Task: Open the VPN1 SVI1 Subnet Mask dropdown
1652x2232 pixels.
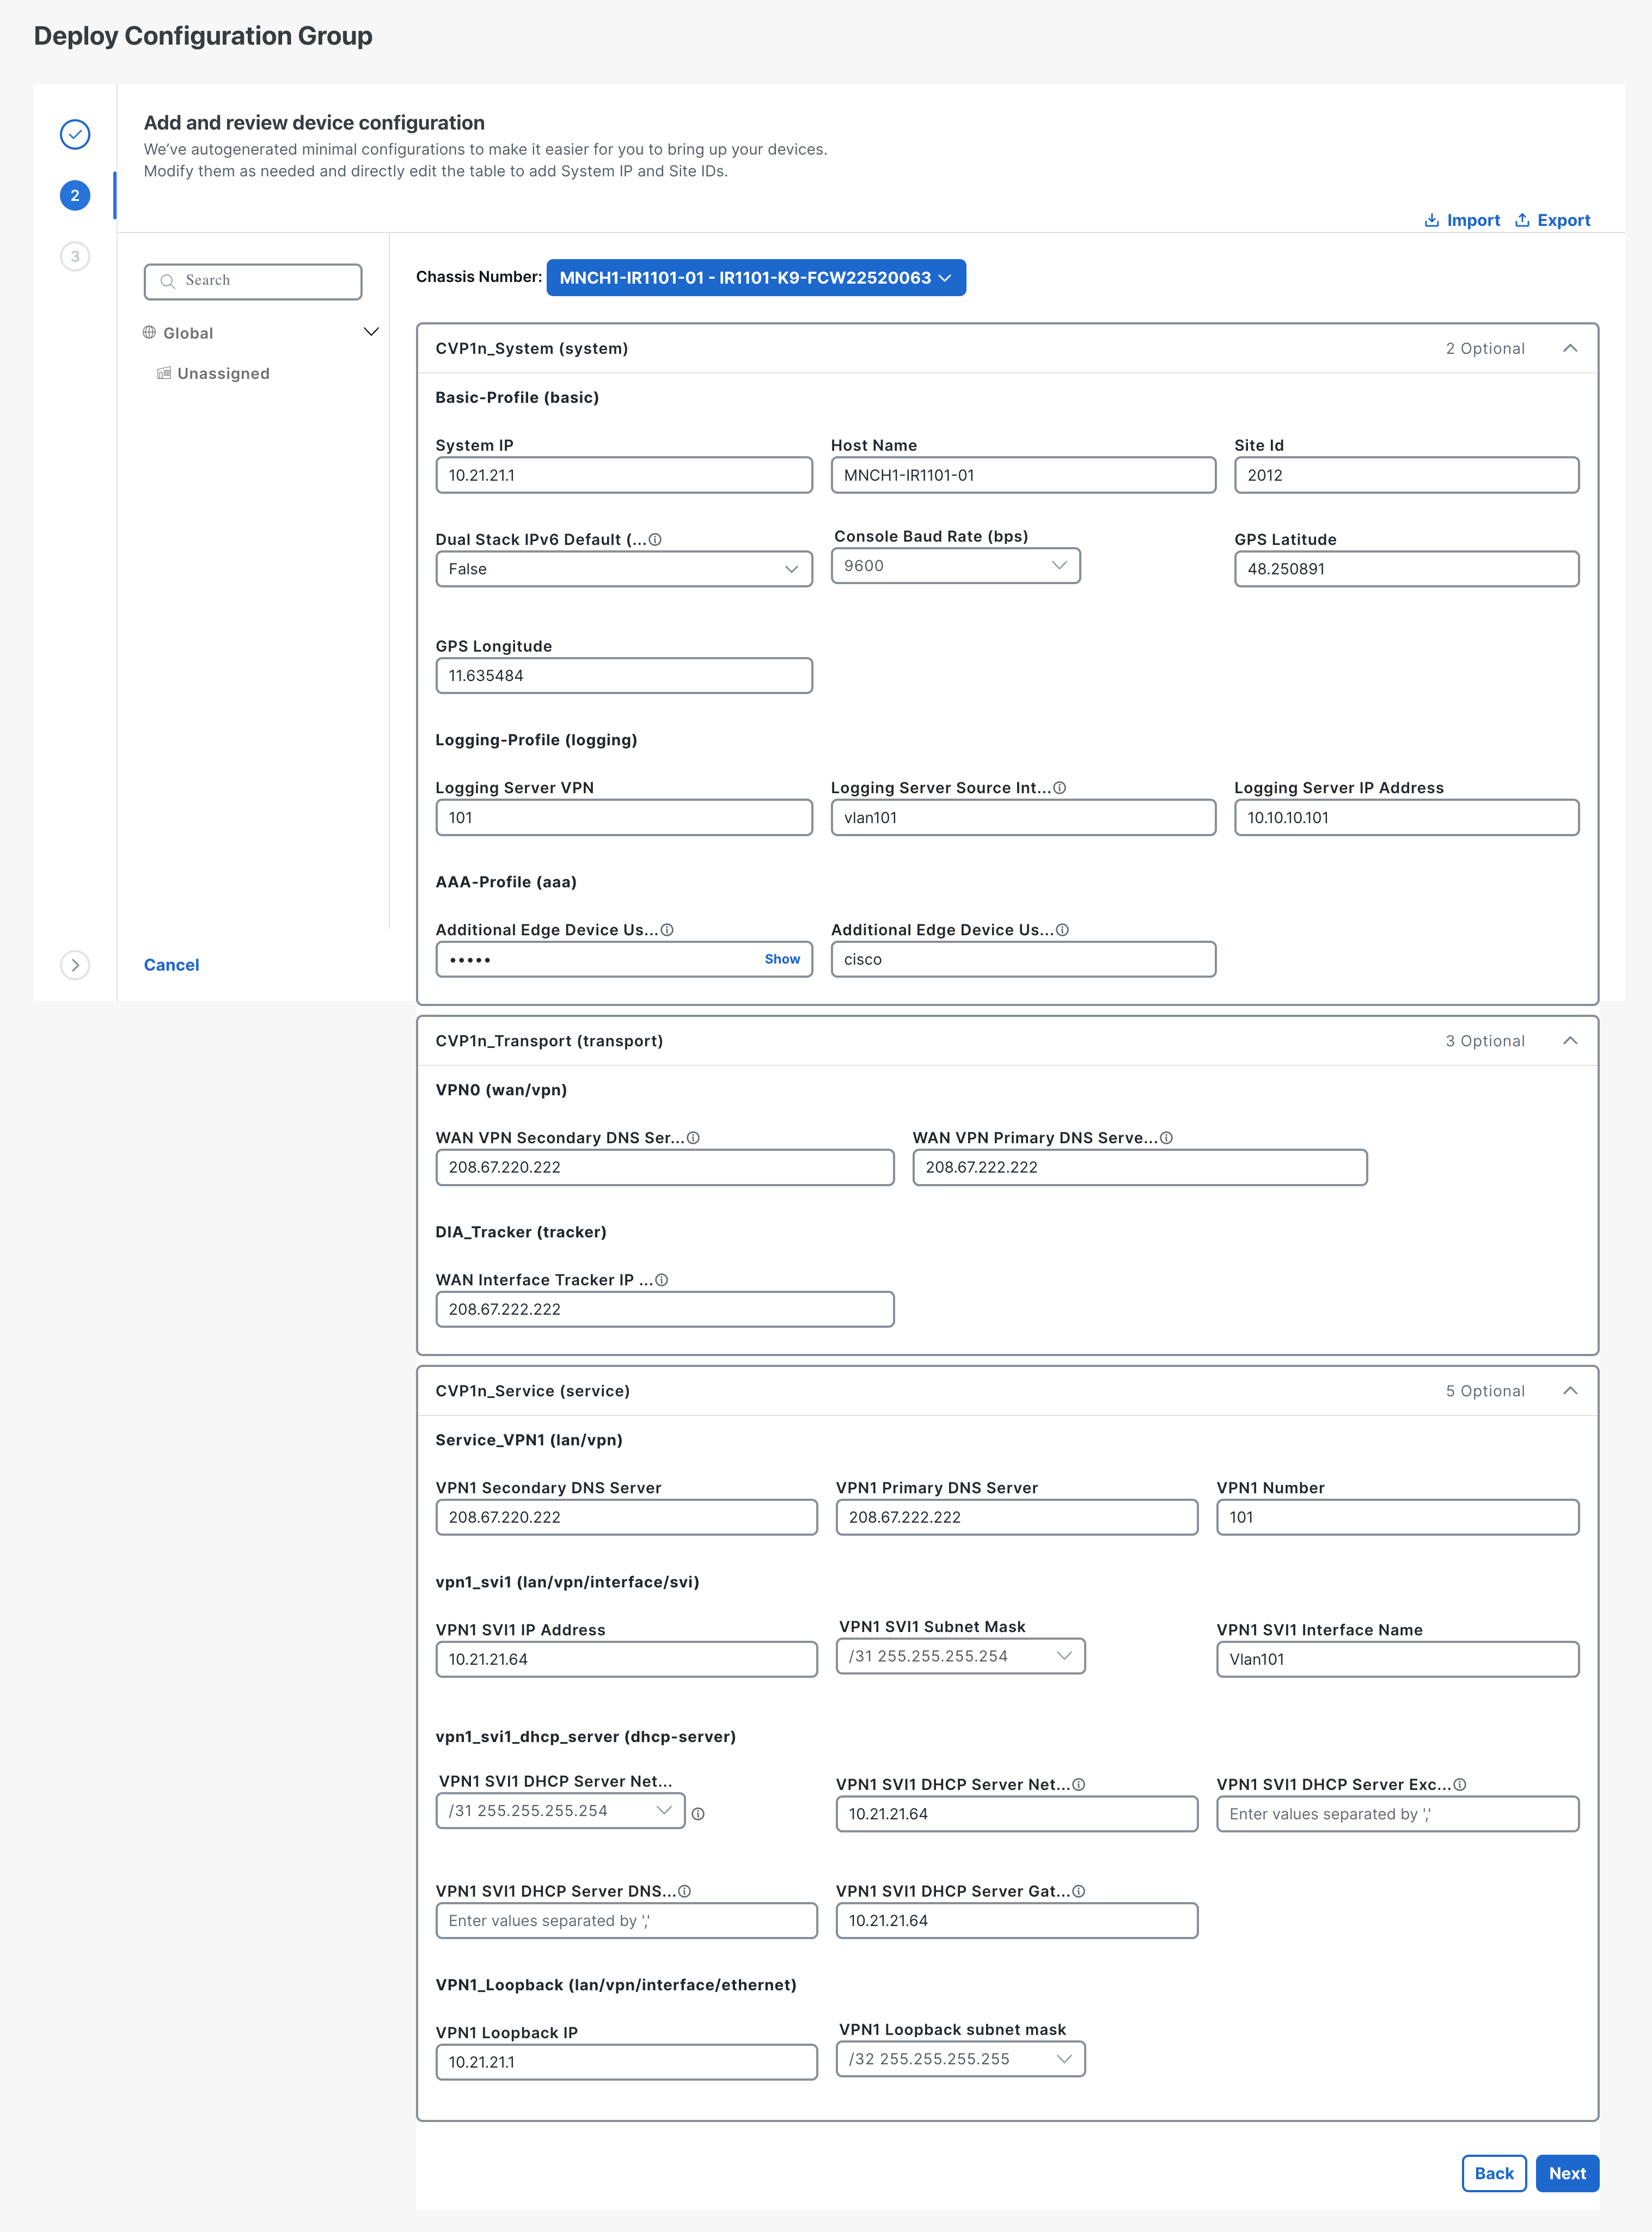Action: pyautogui.click(x=961, y=1656)
